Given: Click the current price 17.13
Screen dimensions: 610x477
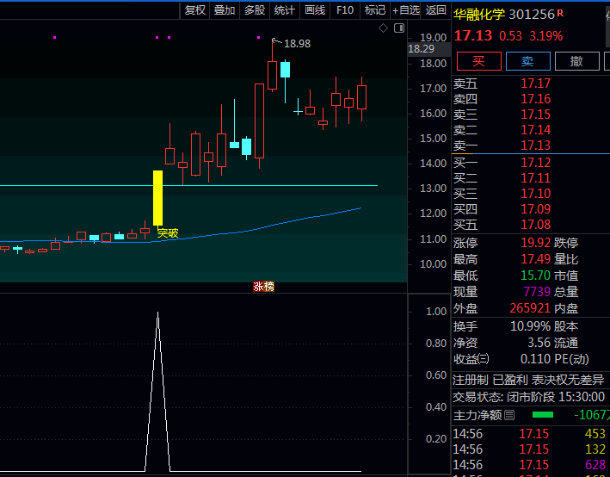Looking at the screenshot, I should click(473, 36).
